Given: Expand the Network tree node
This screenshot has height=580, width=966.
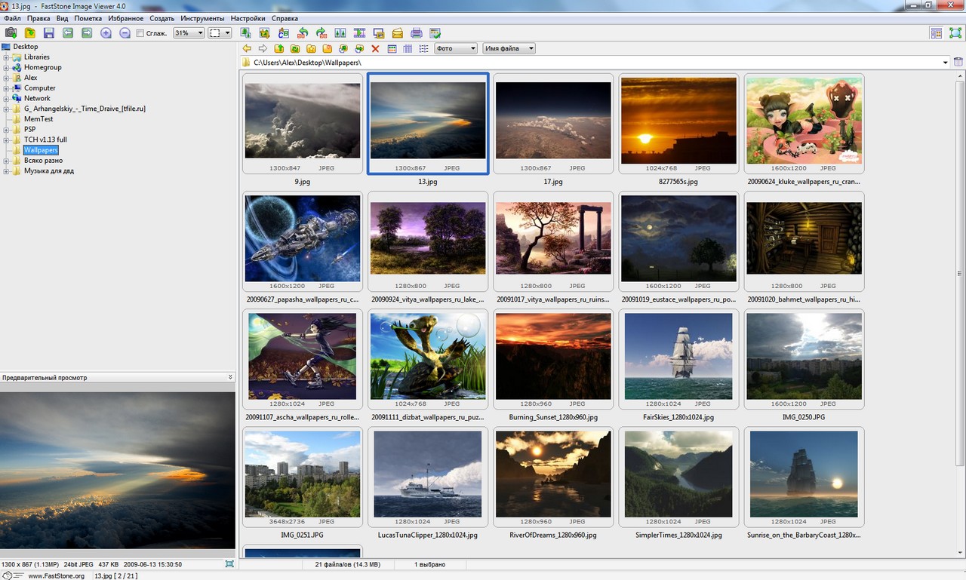Looking at the screenshot, I should [6, 99].
